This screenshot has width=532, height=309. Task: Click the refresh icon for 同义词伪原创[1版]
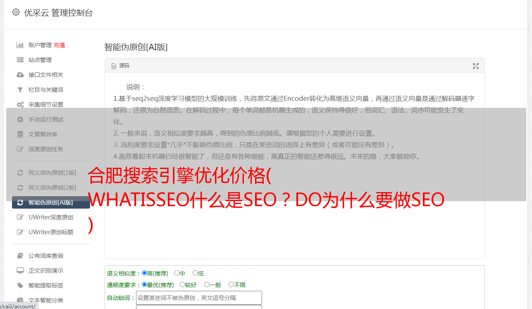pos(20,173)
